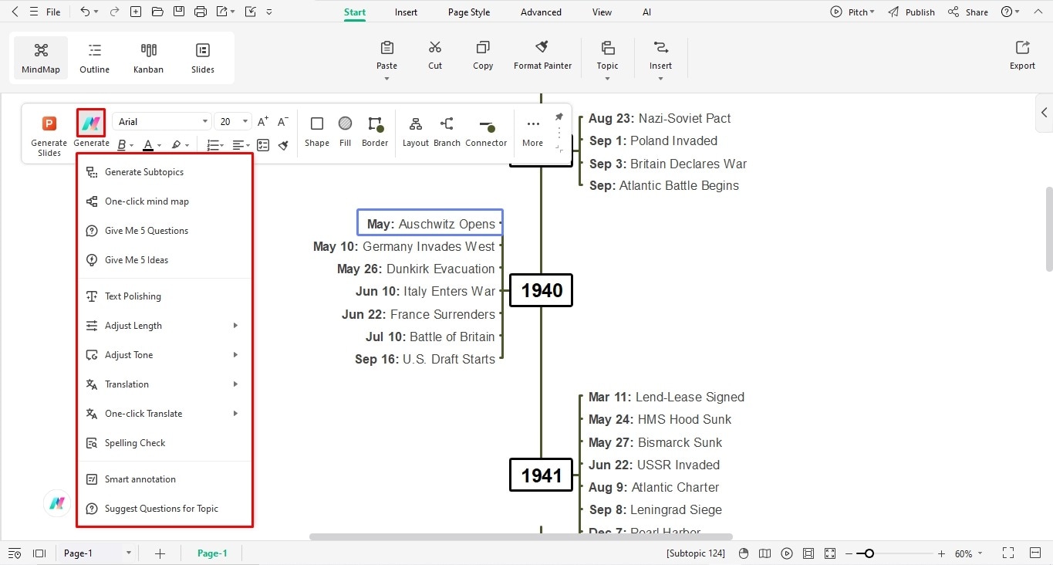Click the back arrow in title bar
This screenshot has width=1053, height=565.
point(15,12)
